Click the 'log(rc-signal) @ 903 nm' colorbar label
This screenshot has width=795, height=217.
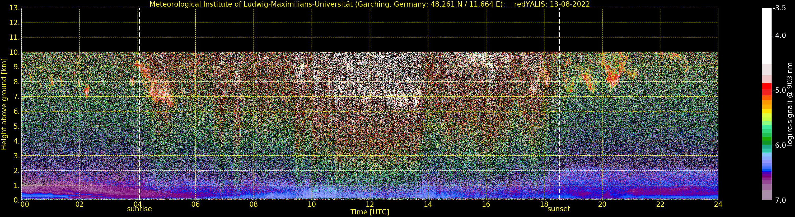point(790,104)
